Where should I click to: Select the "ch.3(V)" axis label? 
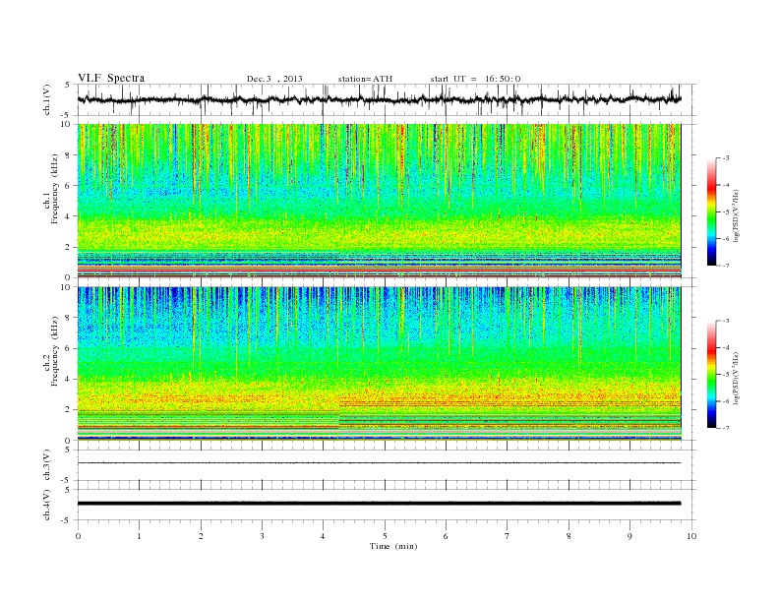click(46, 465)
